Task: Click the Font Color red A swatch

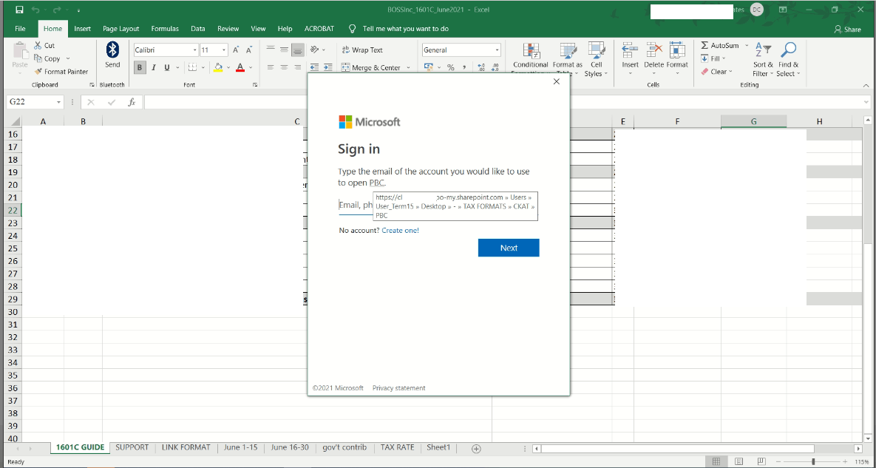Action: coord(240,67)
